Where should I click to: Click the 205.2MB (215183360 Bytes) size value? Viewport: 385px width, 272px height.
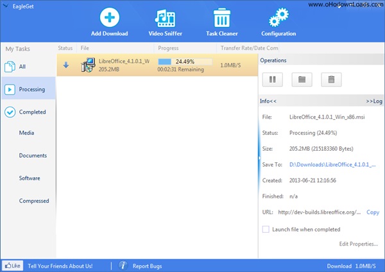321,149
